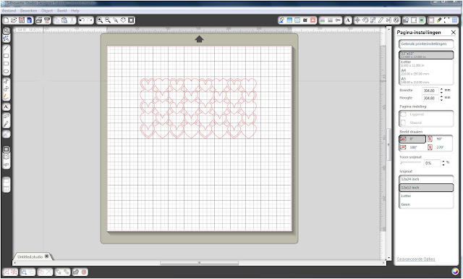Select Geen cutting mat option

pyautogui.click(x=426, y=204)
